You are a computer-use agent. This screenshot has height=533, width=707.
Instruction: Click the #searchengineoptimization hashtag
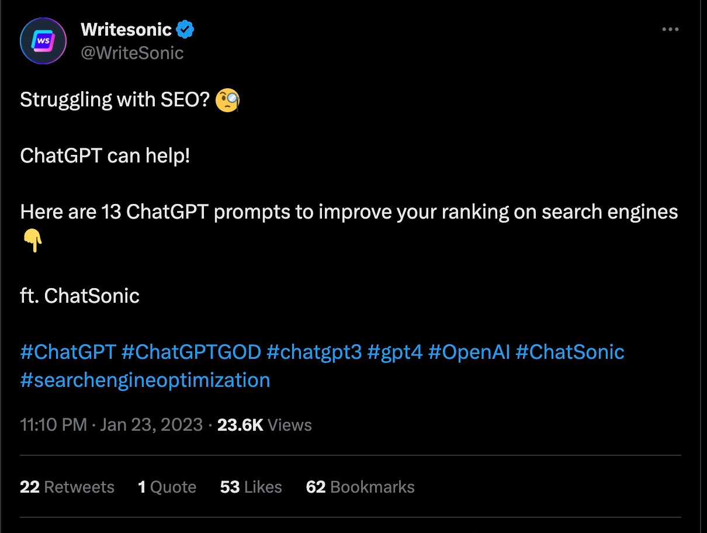145,380
